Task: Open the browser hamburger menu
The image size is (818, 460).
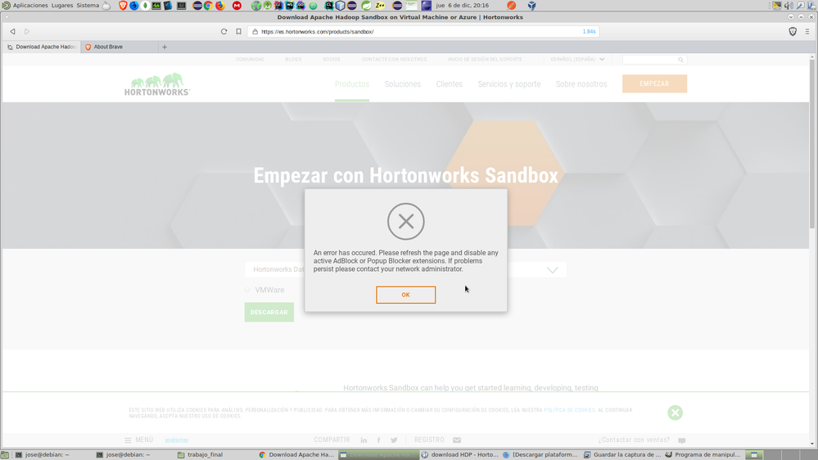Action: tap(807, 32)
